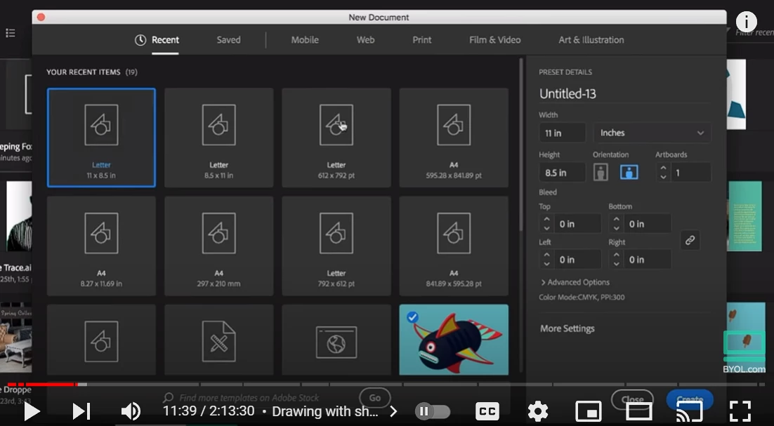
Task: Click the Left bleed value field
Action: pos(577,260)
